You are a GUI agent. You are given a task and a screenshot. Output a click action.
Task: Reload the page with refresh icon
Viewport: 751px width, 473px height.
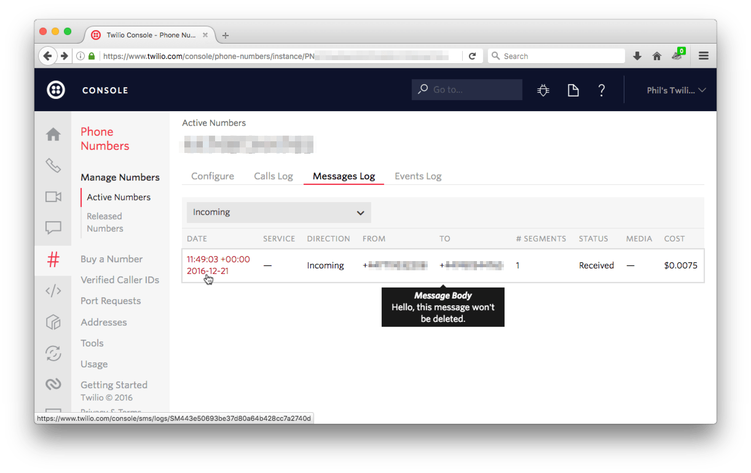coord(472,56)
